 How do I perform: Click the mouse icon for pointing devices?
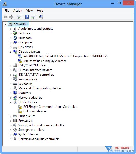tap(15, 88)
